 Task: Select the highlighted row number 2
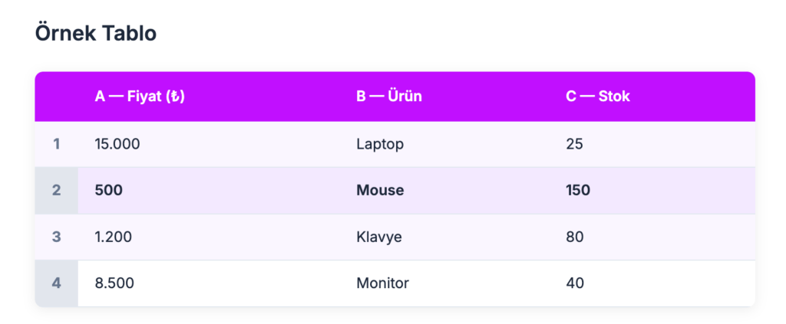click(57, 190)
